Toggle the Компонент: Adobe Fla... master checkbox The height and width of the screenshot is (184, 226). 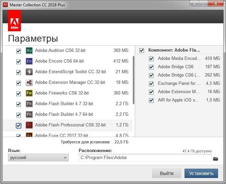pyautogui.click(x=142, y=51)
